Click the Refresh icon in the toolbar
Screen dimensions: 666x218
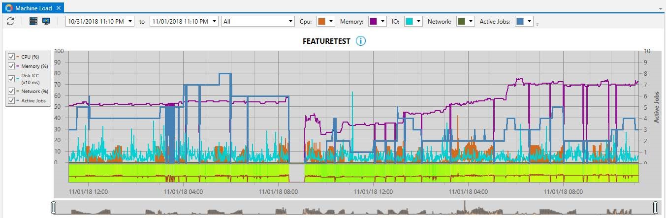click(x=10, y=21)
